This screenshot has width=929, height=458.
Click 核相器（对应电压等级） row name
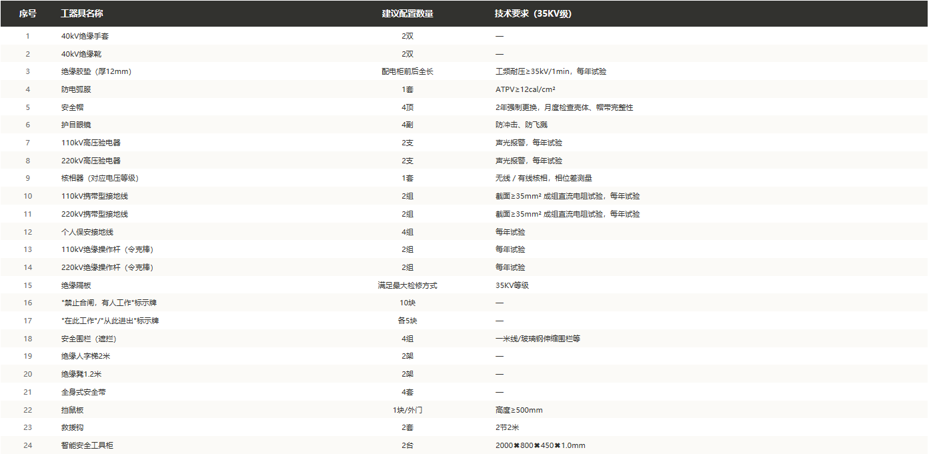click(x=100, y=178)
